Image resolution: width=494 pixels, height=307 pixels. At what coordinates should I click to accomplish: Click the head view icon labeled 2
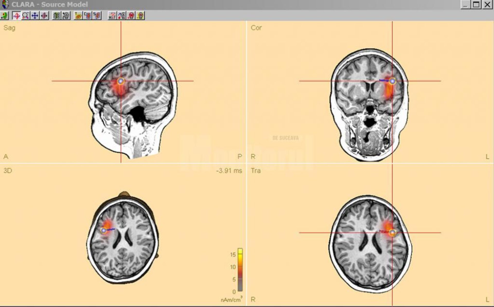tap(66, 16)
